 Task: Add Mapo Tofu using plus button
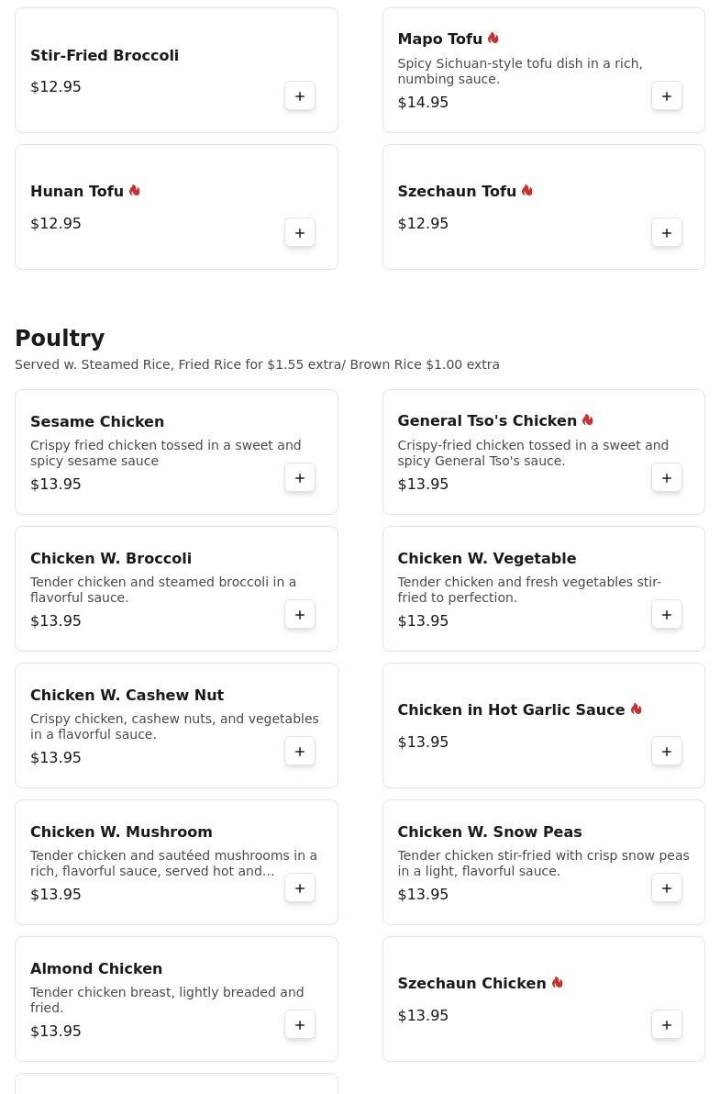667,96
